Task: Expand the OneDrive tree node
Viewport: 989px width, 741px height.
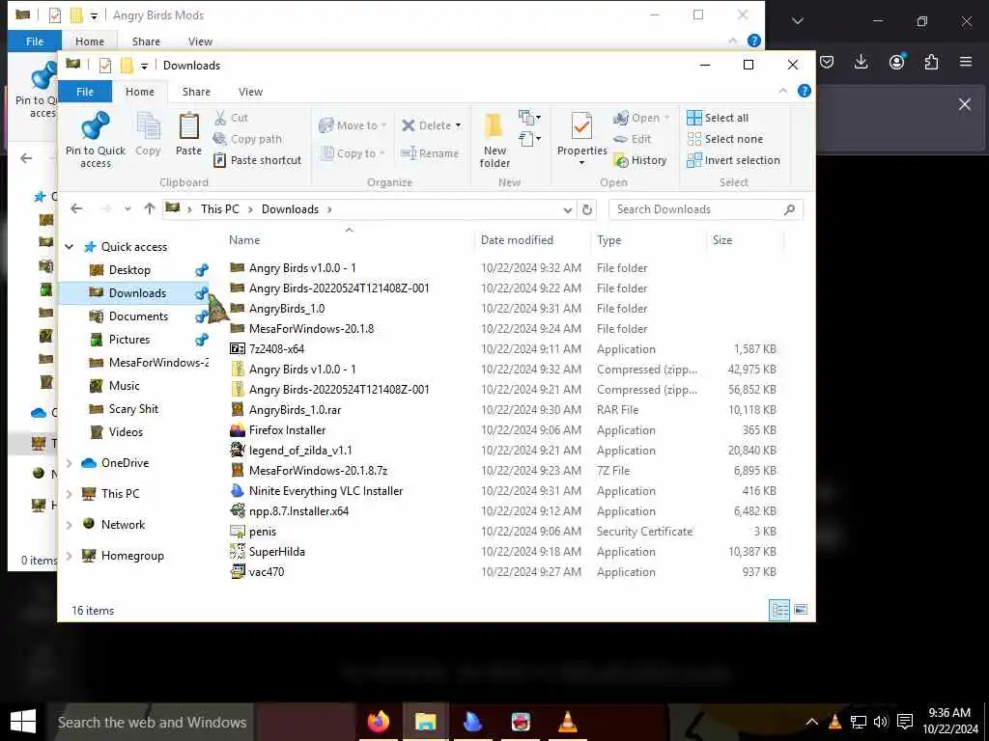Action: click(x=70, y=463)
